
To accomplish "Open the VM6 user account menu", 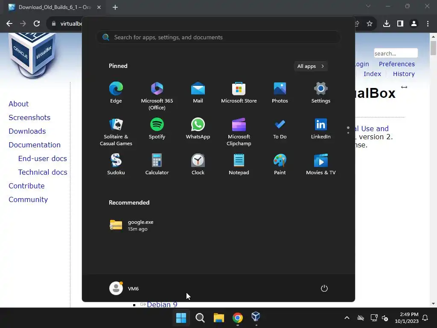I will pyautogui.click(x=124, y=288).
